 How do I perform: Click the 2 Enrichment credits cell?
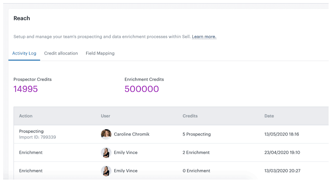196,152
